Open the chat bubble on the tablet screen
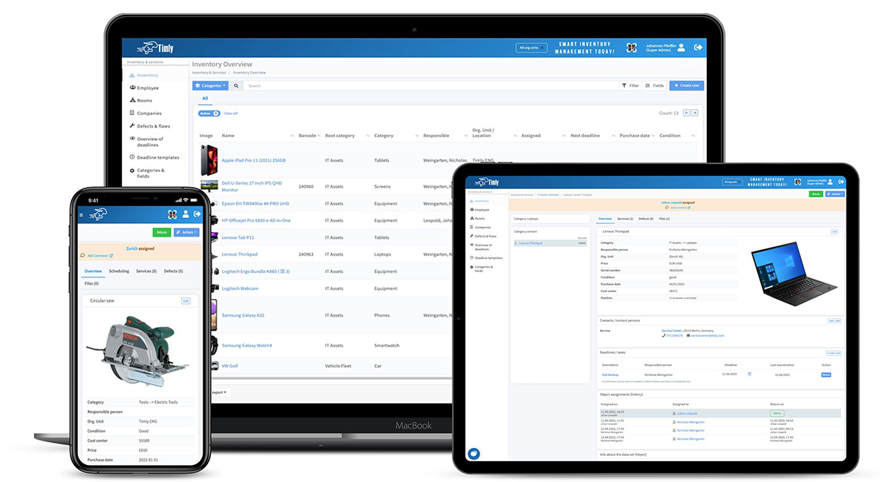The height and width of the screenshot is (482, 891). click(x=473, y=454)
